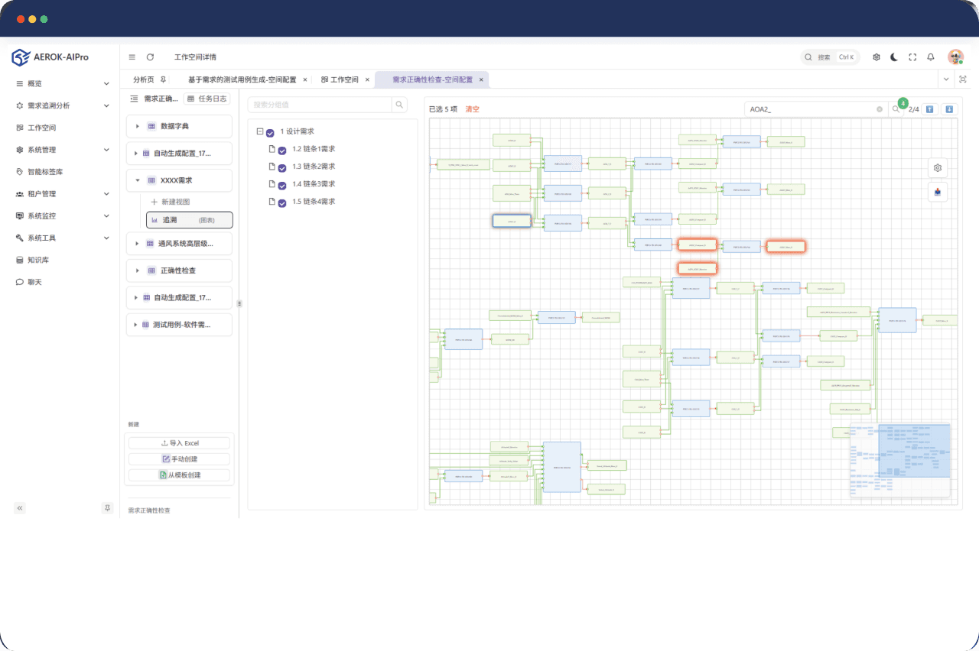Expand the 数据字典 tree node
The width and height of the screenshot is (979, 651).
pyautogui.click(x=138, y=126)
